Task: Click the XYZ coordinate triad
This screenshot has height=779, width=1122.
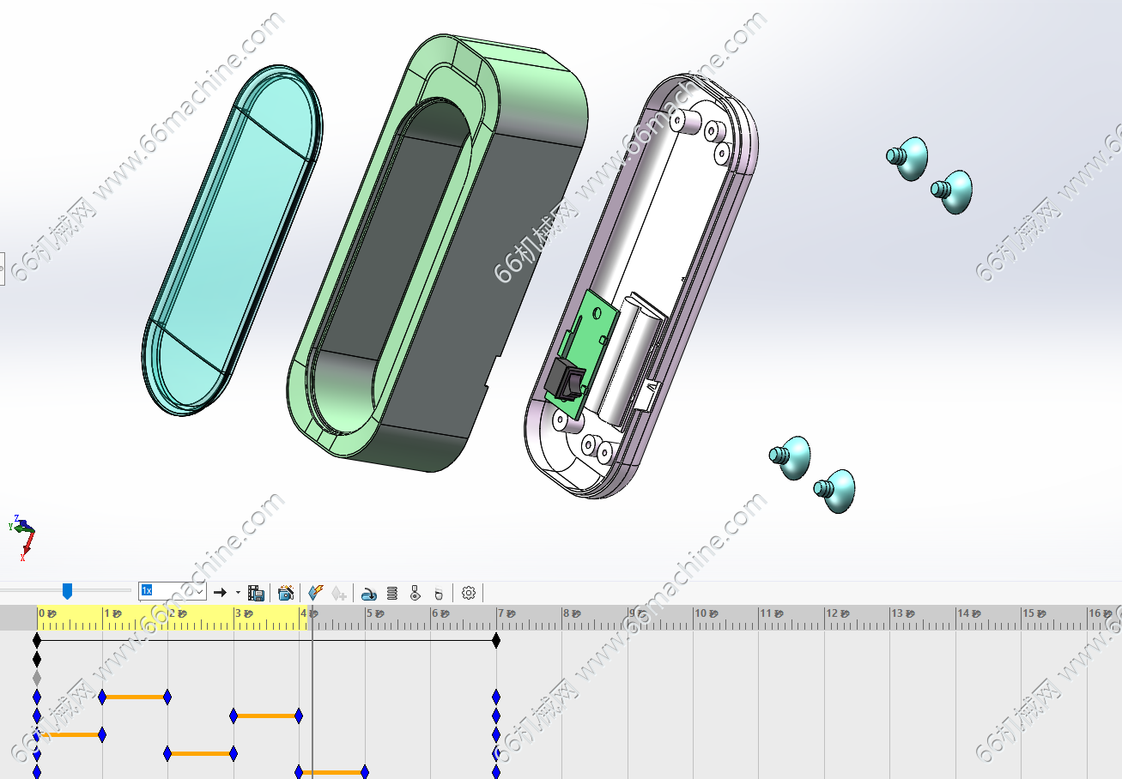Action: coord(23,534)
